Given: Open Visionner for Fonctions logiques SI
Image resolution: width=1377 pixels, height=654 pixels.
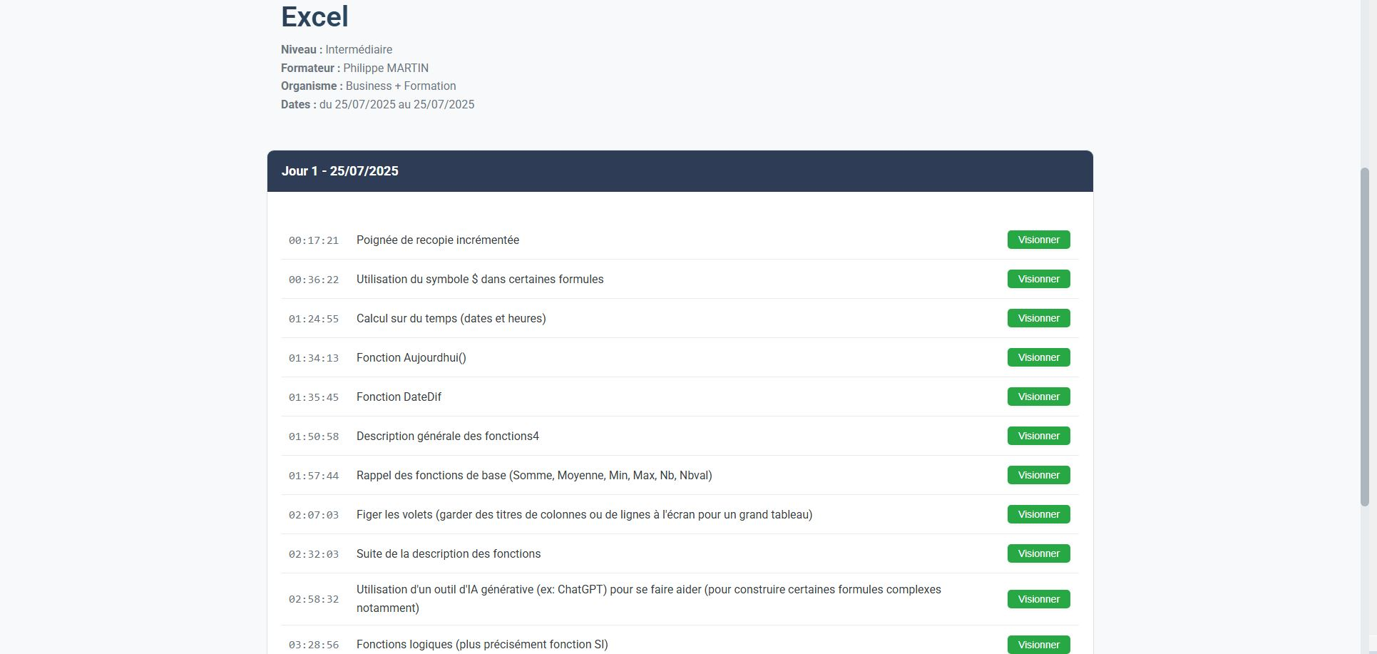Looking at the screenshot, I should pos(1038,644).
